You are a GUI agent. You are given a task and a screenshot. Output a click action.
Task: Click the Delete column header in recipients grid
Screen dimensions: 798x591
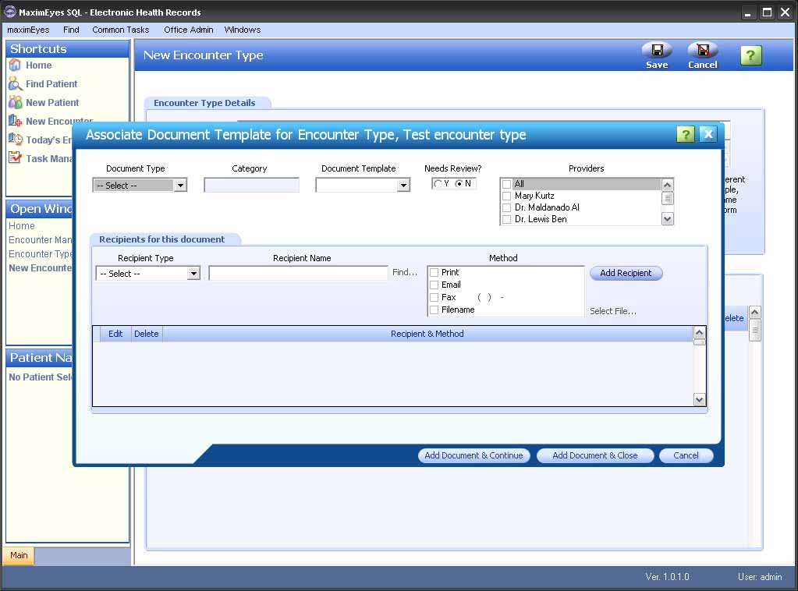click(x=147, y=334)
